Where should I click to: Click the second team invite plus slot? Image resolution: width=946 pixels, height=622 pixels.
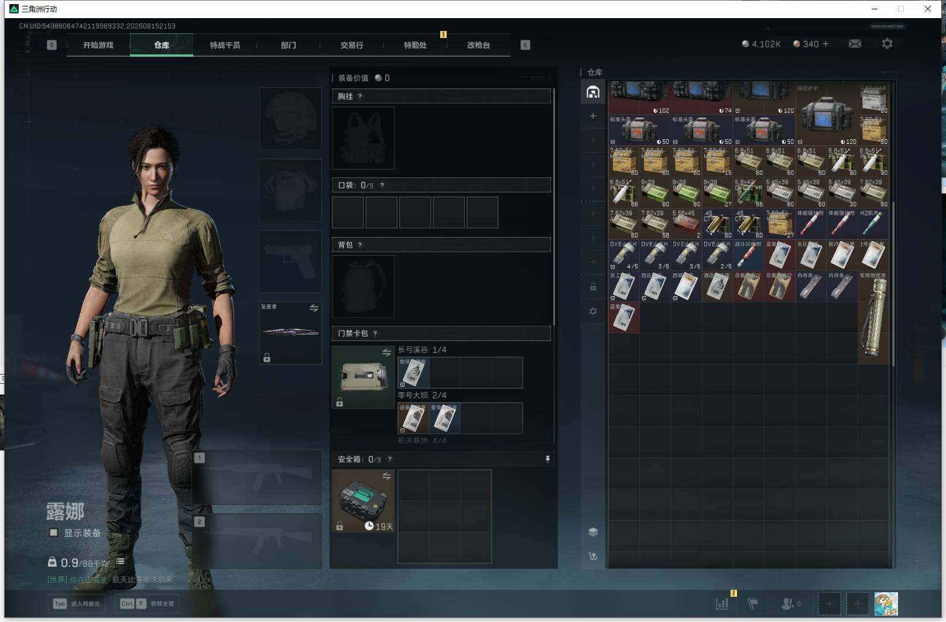(857, 603)
